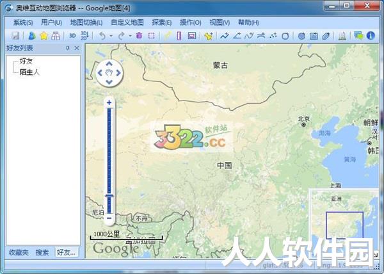The image size is (384, 274).
Task: Click the 蒙古 label on map
Action: tap(220, 65)
